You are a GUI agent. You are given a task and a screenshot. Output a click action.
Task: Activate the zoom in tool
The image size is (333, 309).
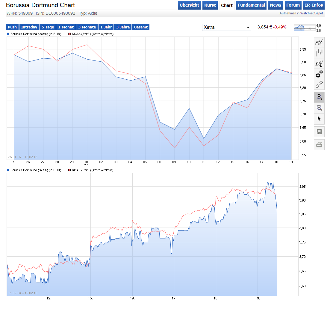pyautogui.click(x=319, y=97)
